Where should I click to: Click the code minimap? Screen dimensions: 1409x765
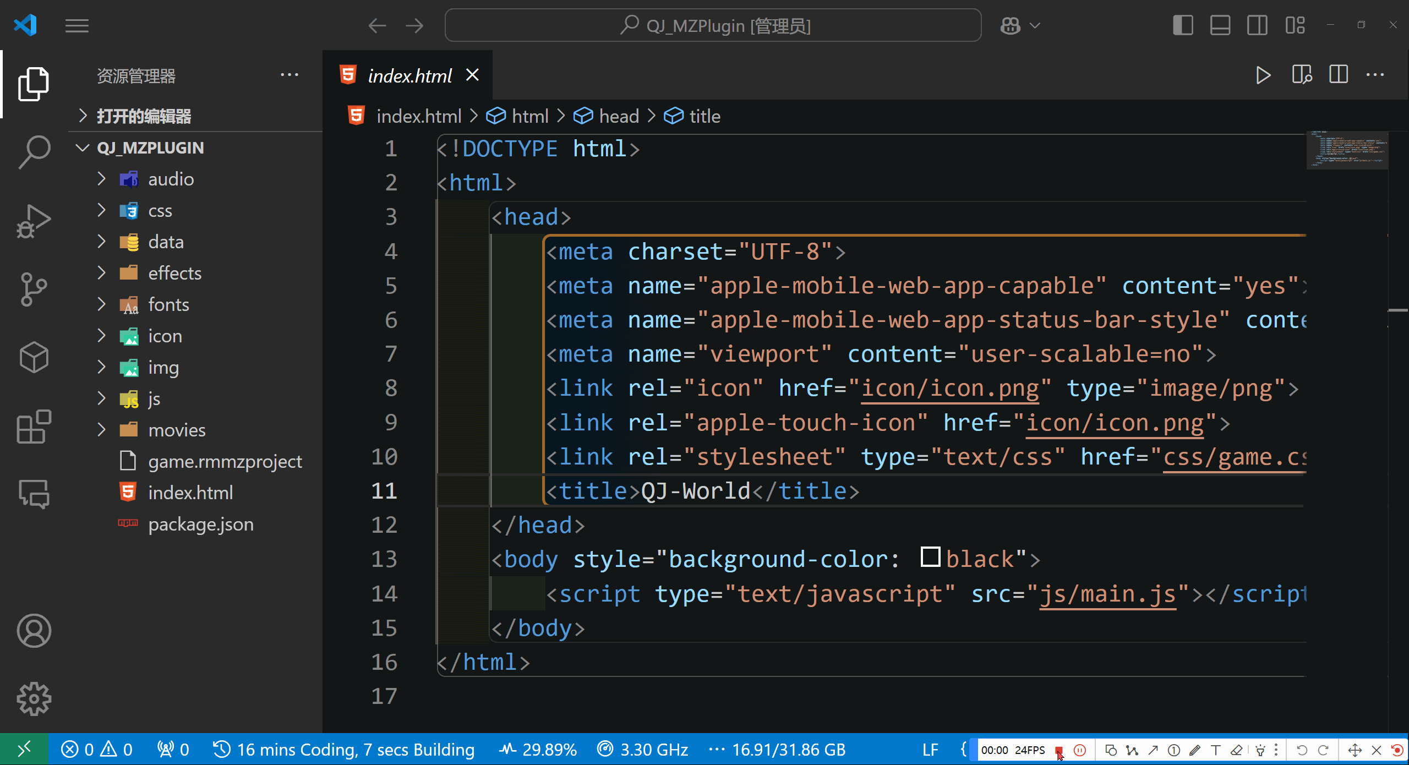point(1347,150)
